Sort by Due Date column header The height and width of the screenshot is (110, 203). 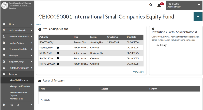[131, 37]
